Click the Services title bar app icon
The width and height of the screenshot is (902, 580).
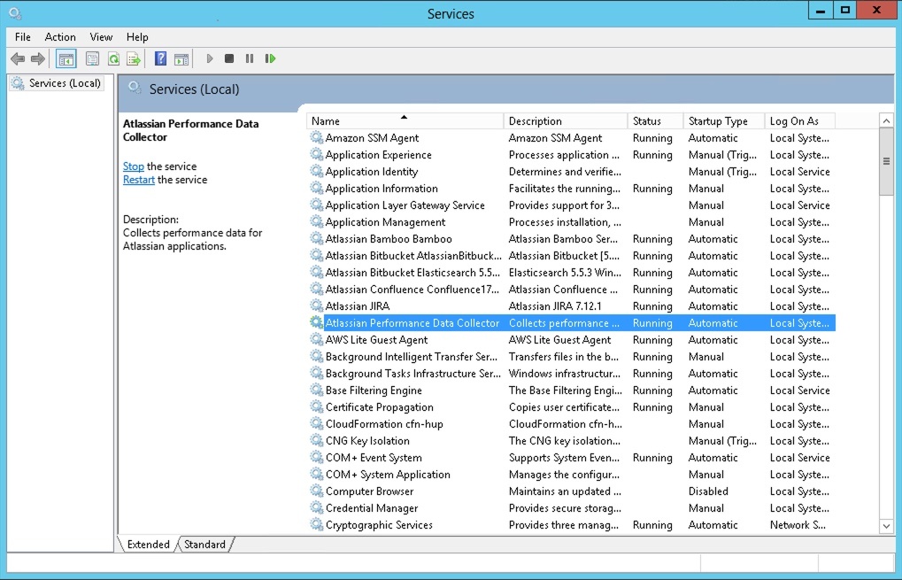15,13
